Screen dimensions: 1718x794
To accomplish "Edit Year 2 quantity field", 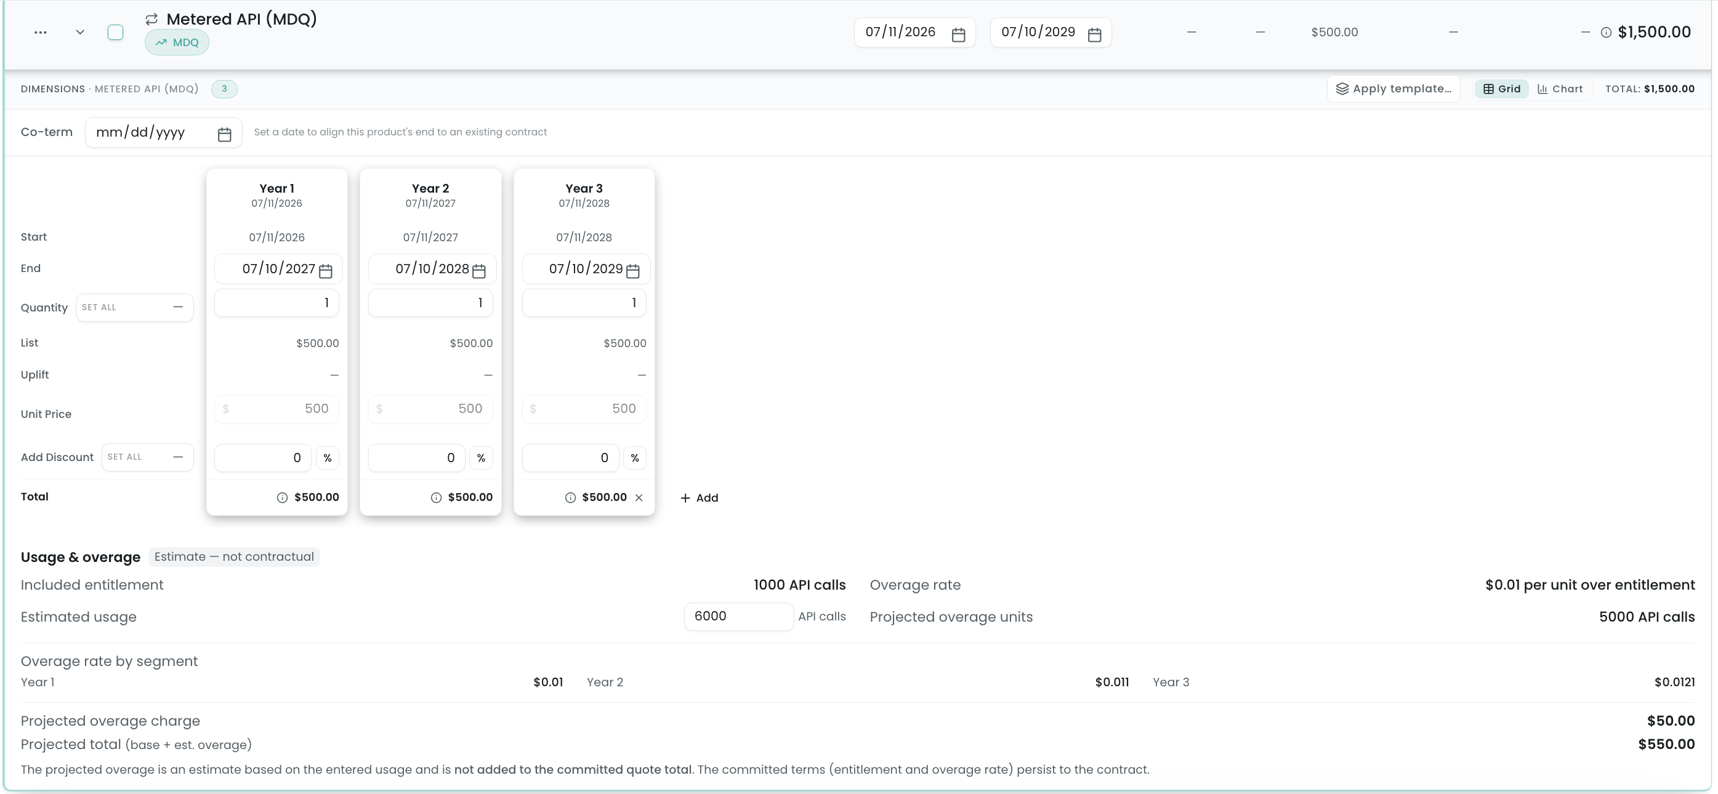I will tap(430, 303).
